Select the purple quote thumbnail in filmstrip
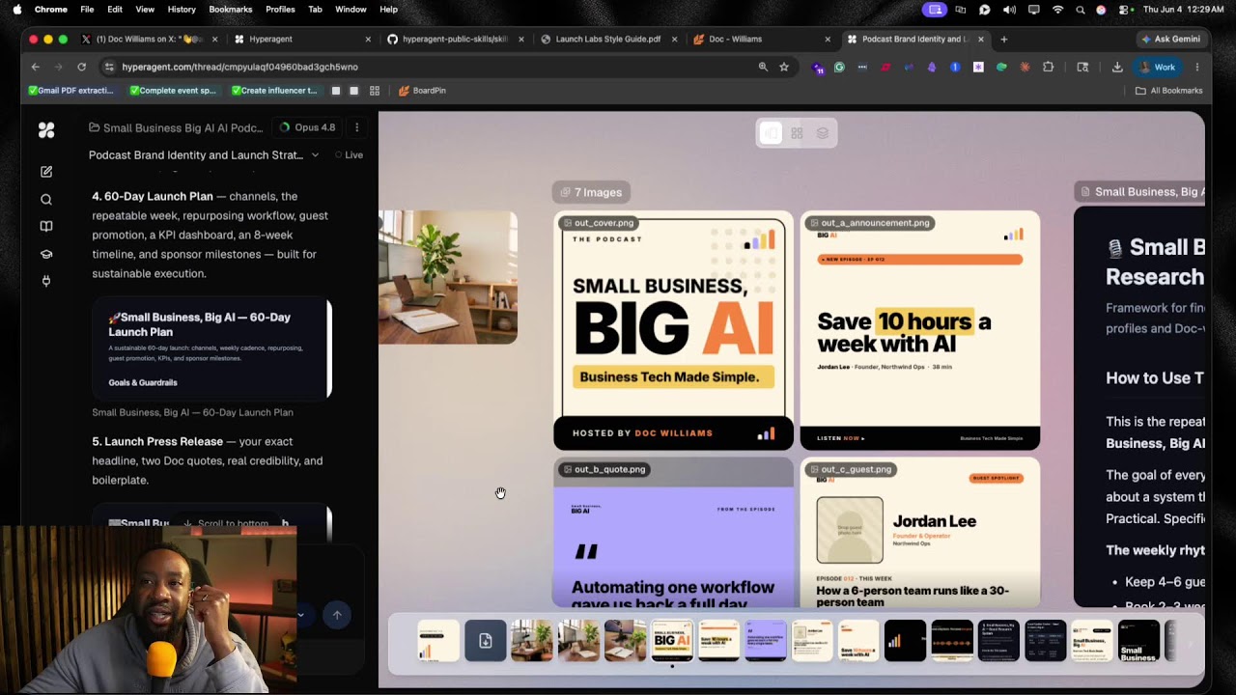This screenshot has height=695, width=1236. point(766,641)
